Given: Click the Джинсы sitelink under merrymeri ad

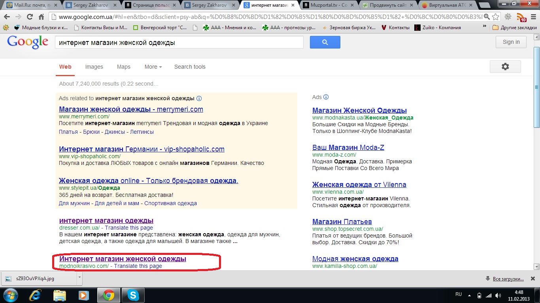Looking at the screenshot, I should pyautogui.click(x=115, y=132).
